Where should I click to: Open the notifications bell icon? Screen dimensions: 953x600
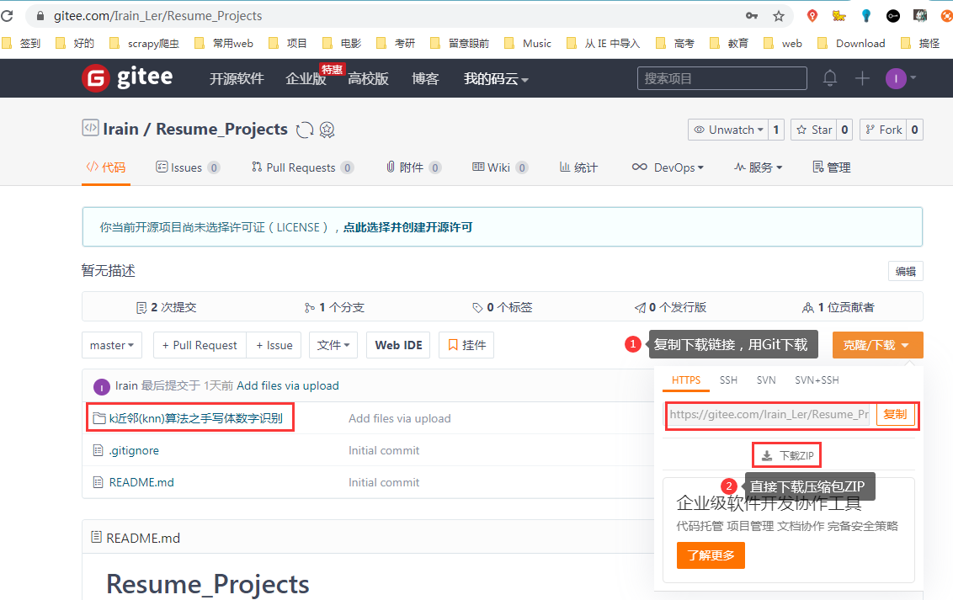(829, 78)
